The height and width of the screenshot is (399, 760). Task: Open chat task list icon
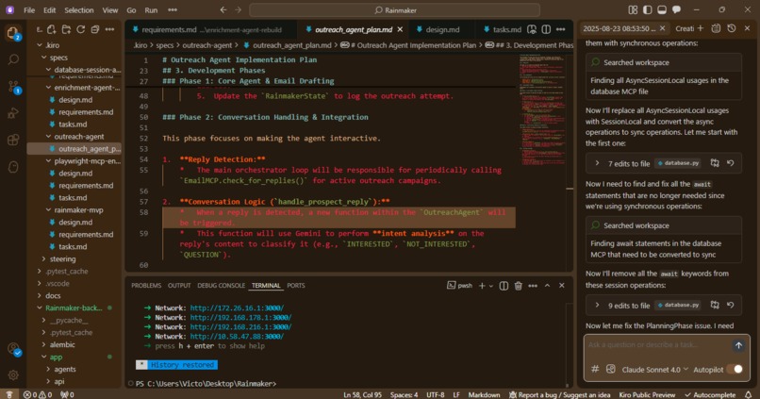pos(716,28)
